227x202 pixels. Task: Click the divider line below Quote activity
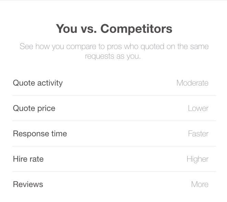pos(114,96)
